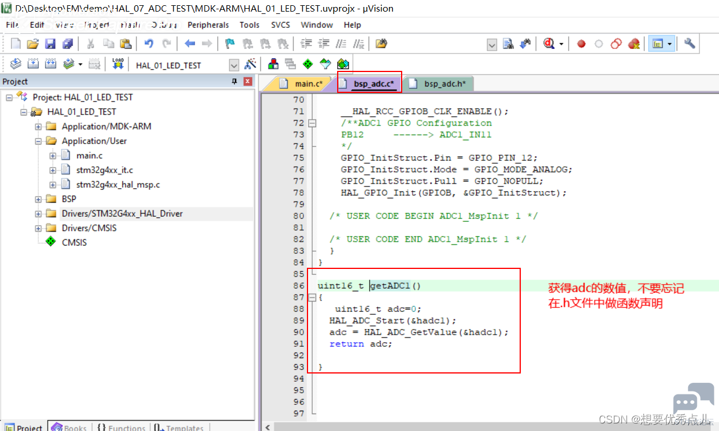Collapse getADC1 function fold at line 87

click(312, 297)
